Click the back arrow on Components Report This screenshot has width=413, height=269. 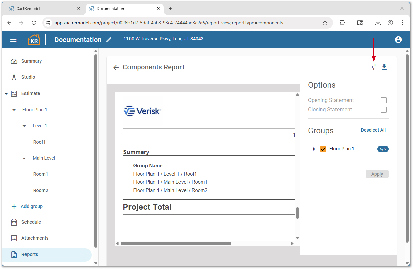coord(116,67)
